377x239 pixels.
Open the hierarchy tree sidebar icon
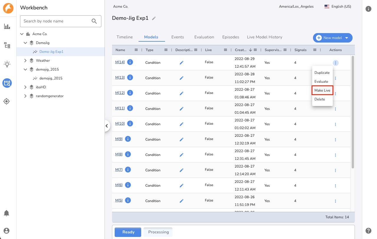pos(7,45)
